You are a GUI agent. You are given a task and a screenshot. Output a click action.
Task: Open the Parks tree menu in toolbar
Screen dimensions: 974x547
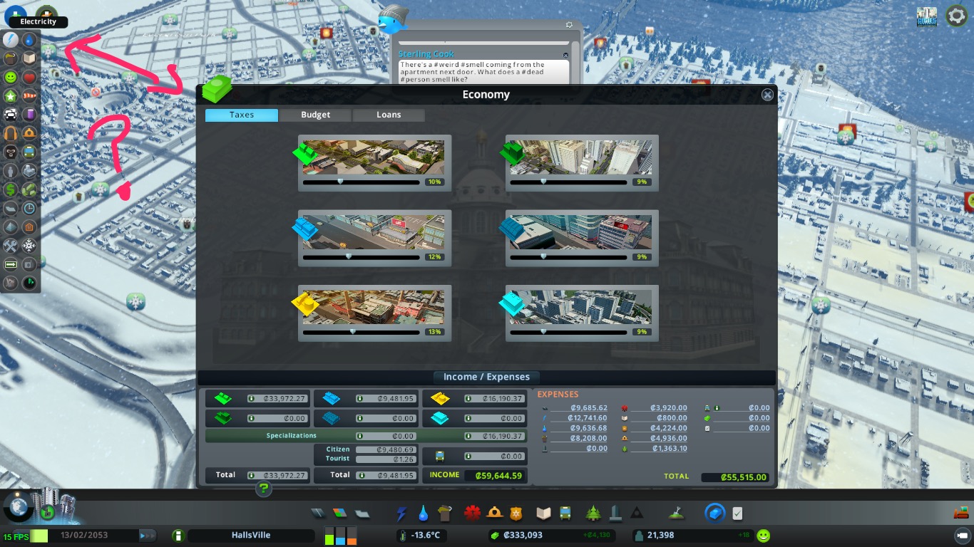click(593, 513)
